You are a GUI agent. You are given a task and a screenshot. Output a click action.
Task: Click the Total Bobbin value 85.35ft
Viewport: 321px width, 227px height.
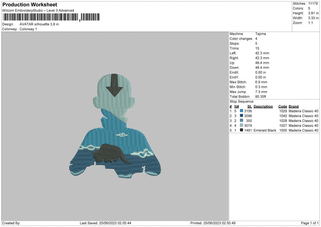[x=261, y=96]
